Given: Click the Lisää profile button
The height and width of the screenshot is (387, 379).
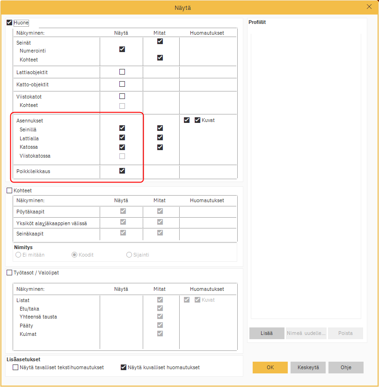Looking at the screenshot, I should [267, 334].
